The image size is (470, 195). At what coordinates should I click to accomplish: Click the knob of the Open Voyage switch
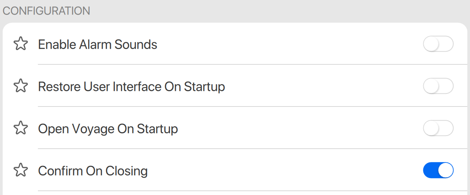pos(431,128)
